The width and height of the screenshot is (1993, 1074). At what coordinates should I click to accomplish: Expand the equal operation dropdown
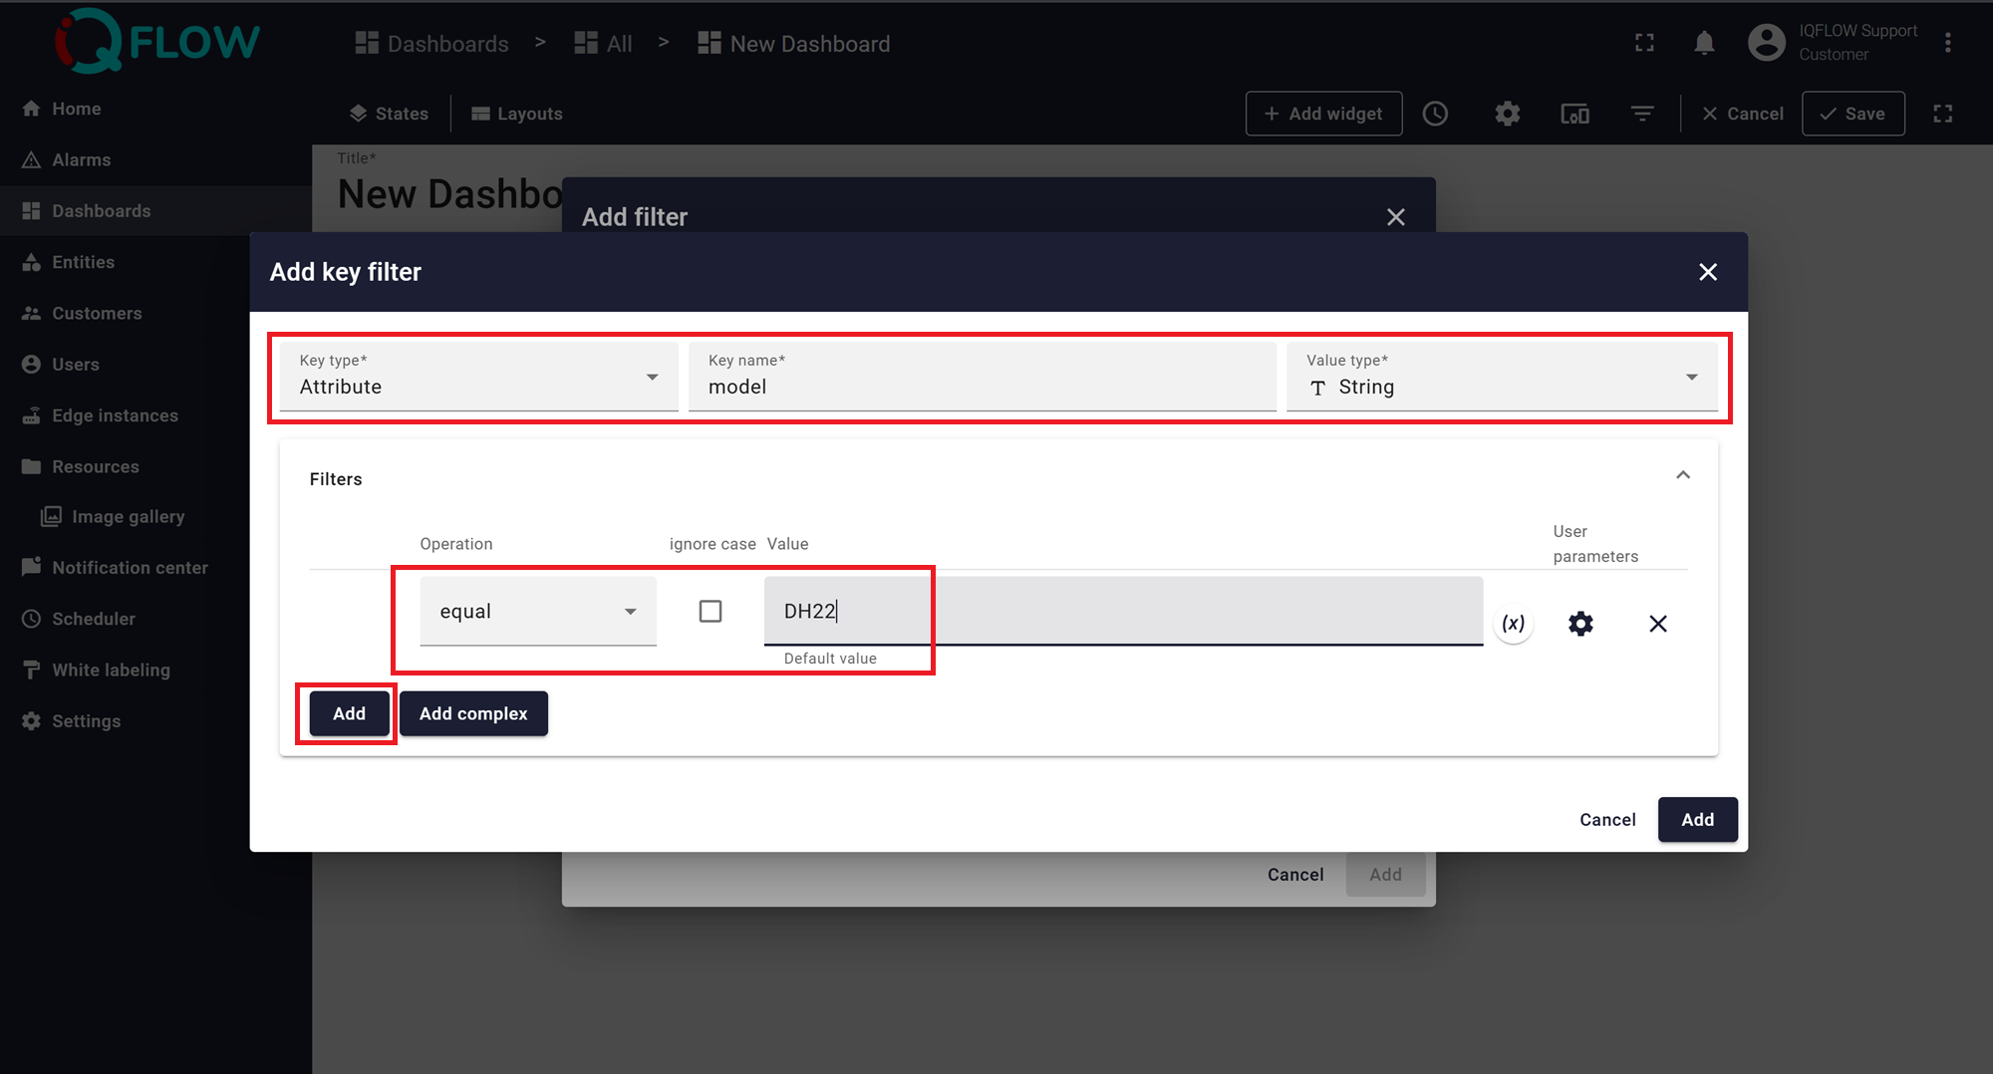538,611
